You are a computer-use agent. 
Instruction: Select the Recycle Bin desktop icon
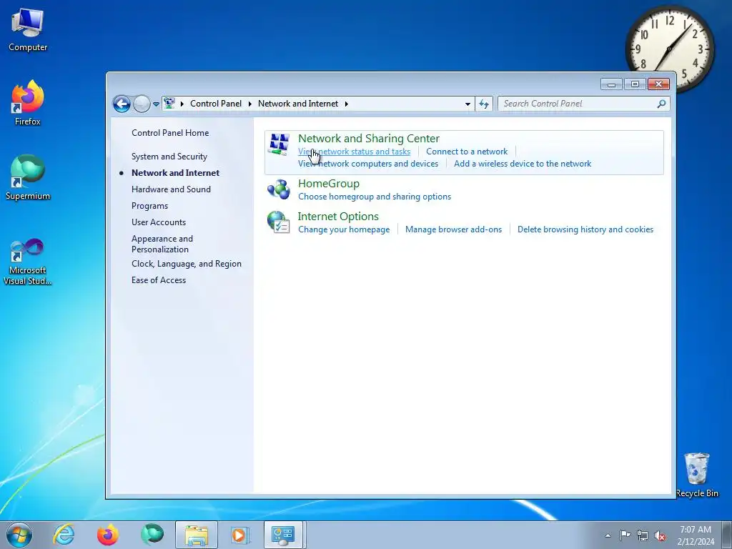(x=697, y=475)
